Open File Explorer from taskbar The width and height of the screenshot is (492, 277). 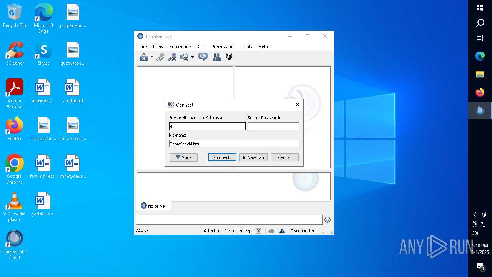point(480,74)
